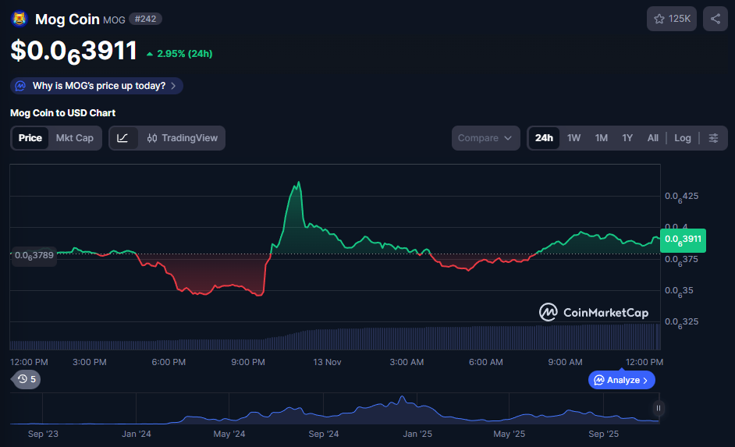Viewport: 735px width, 447px height.
Task: Click the 6:00 AM time axis label
Action: coord(485,362)
